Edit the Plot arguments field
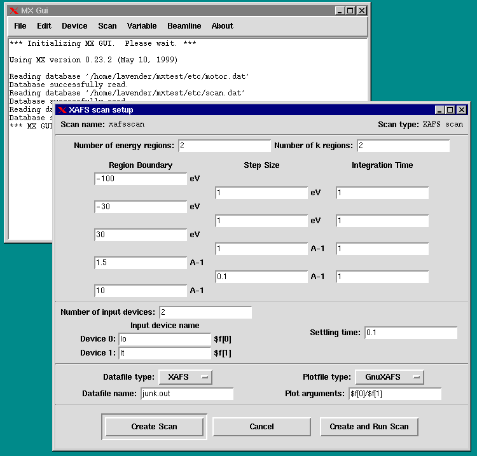 (394, 394)
